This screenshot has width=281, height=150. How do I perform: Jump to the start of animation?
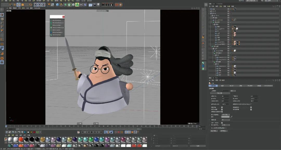pyautogui.click(x=82, y=132)
